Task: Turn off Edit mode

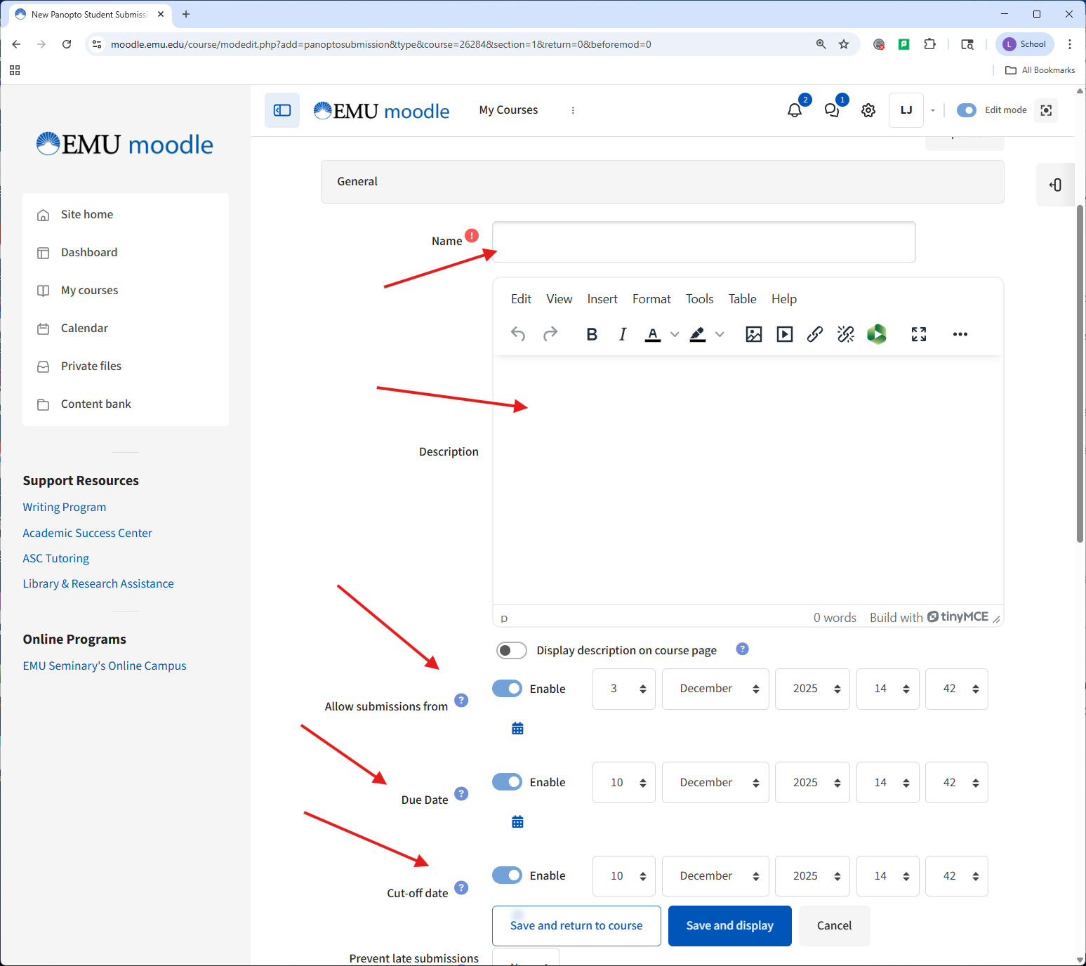Action: (x=967, y=110)
